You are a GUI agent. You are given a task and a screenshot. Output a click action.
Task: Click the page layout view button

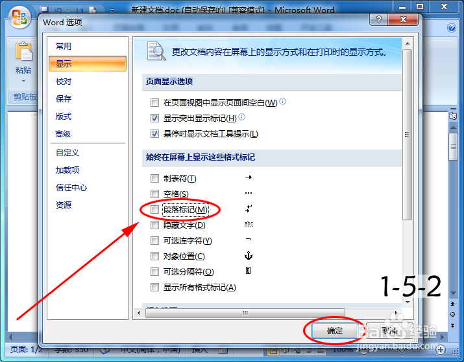click(273, 350)
